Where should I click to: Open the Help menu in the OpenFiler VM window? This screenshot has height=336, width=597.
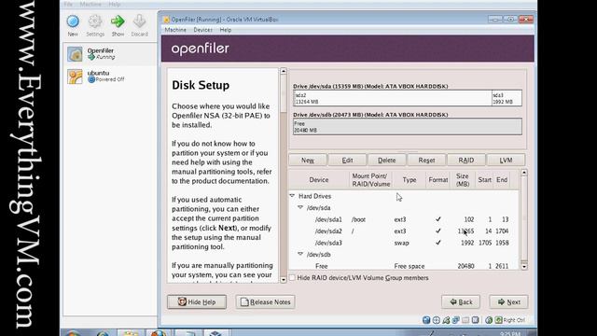point(226,30)
